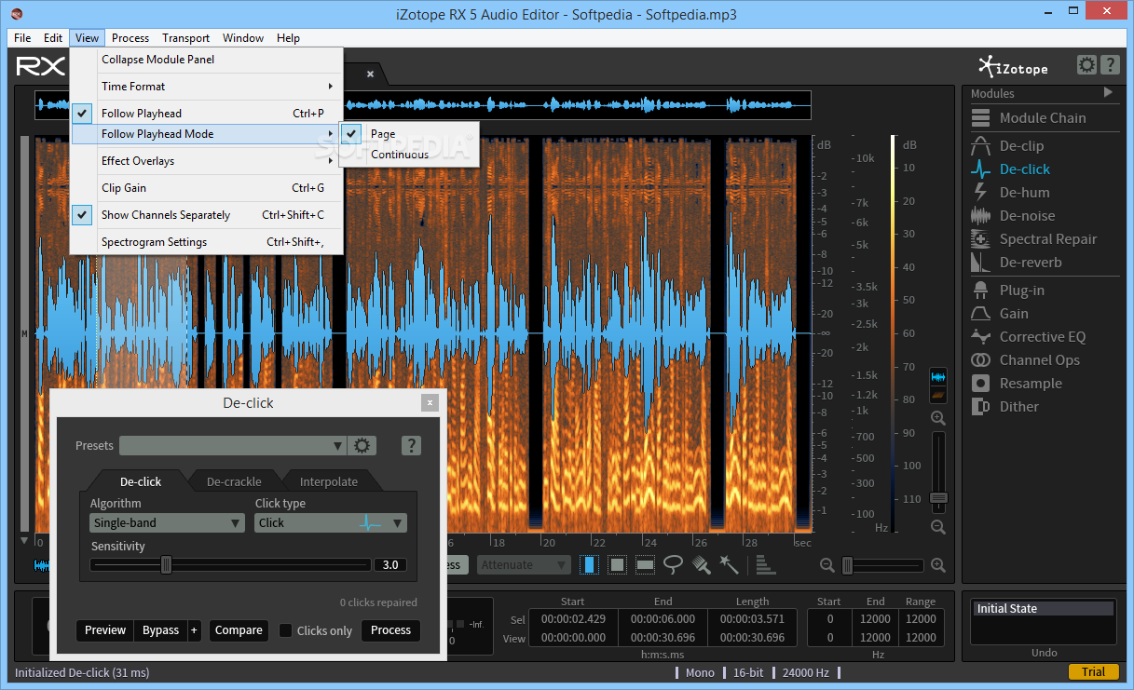This screenshot has width=1134, height=690.
Task: Open the Follow Playhead Mode submenu
Action: 208,134
